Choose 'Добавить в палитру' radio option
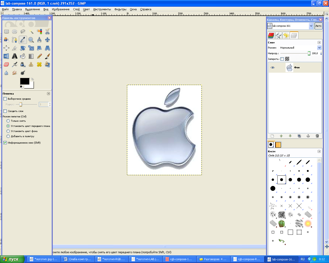 point(8,136)
